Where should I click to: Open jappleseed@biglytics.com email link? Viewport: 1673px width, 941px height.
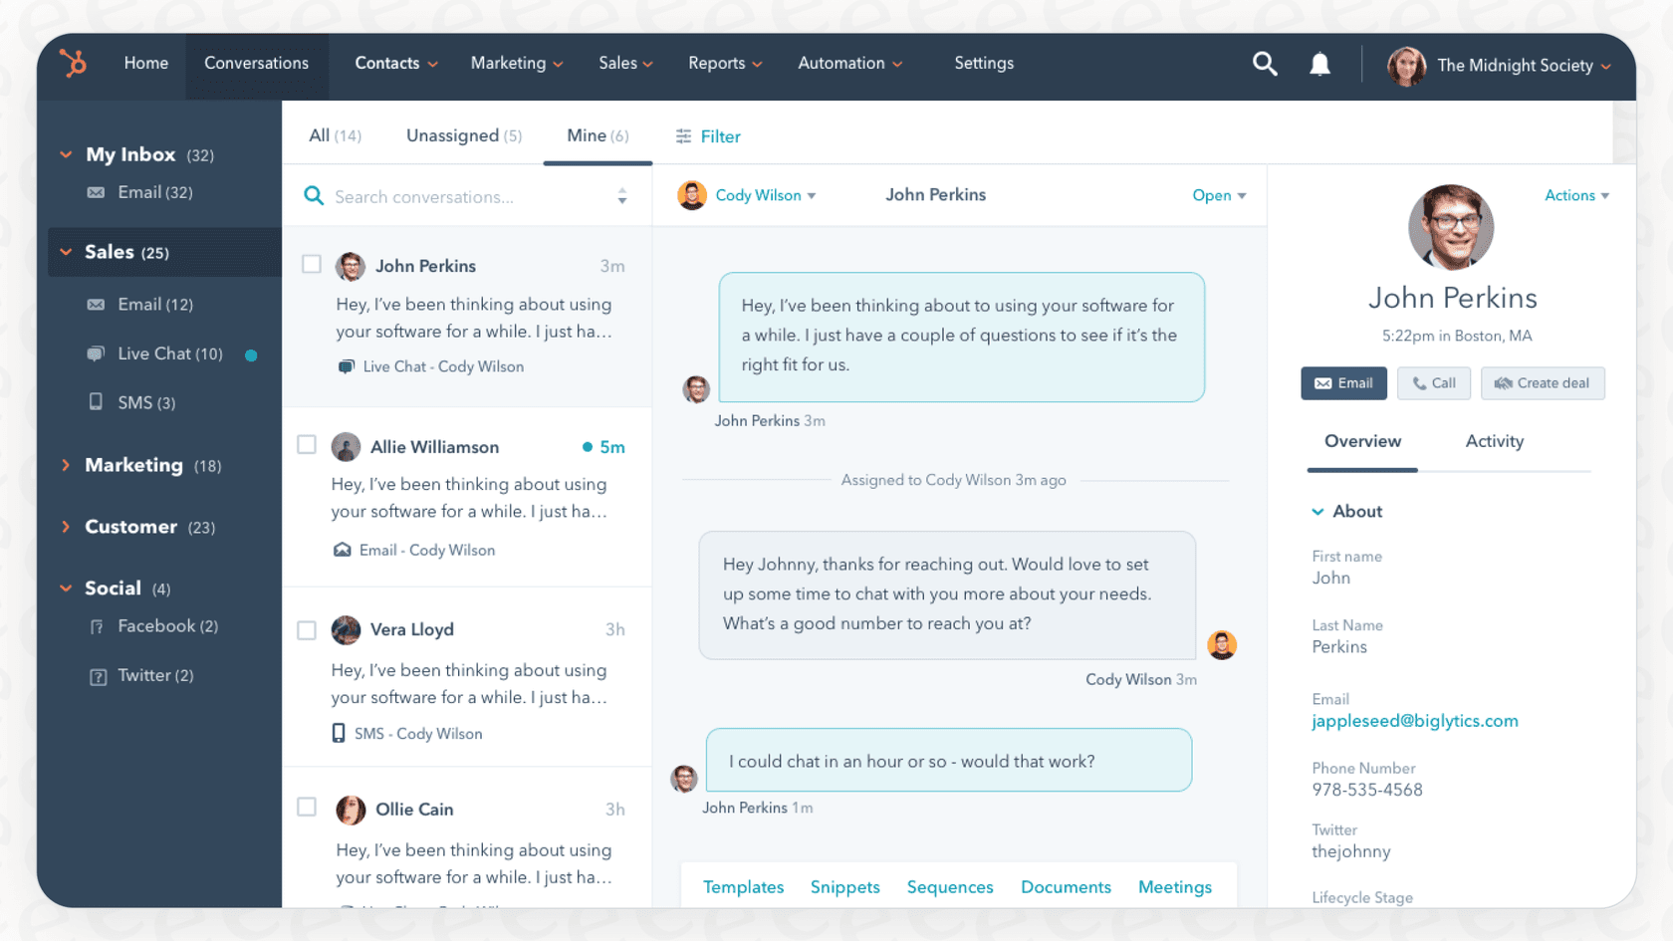1414,720
